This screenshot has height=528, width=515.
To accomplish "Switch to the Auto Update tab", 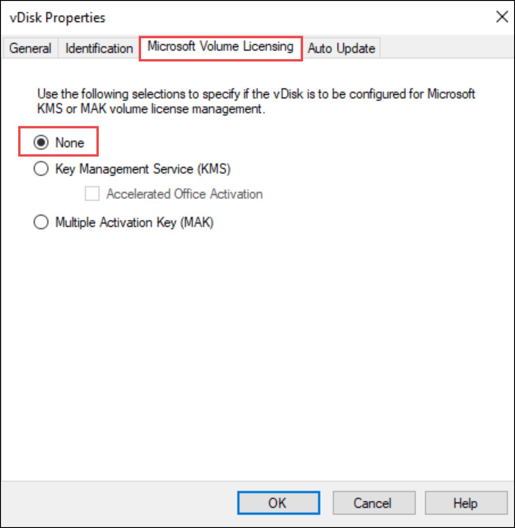I will (x=341, y=48).
